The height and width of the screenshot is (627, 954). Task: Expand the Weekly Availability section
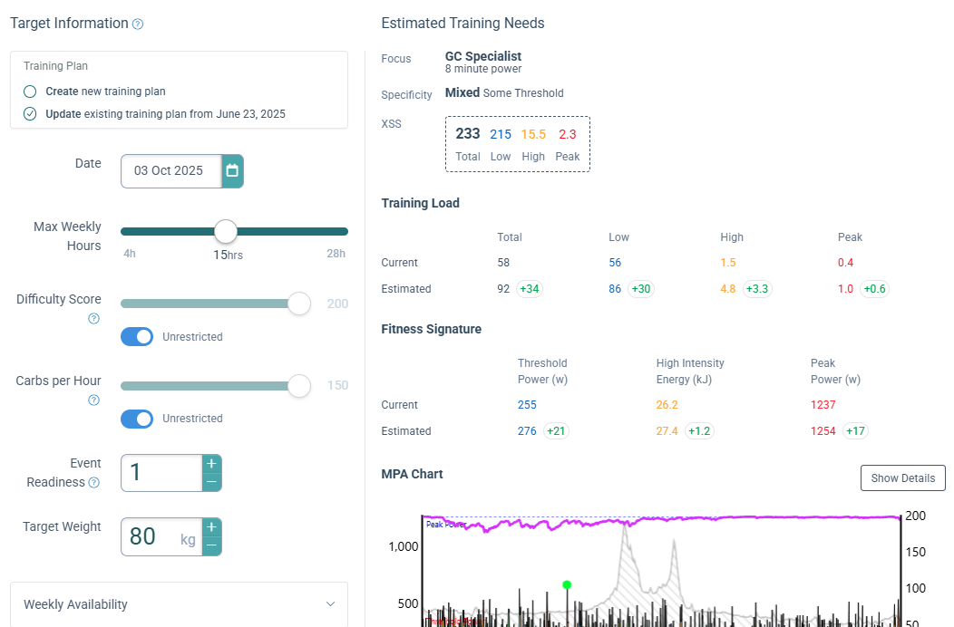[x=179, y=603]
